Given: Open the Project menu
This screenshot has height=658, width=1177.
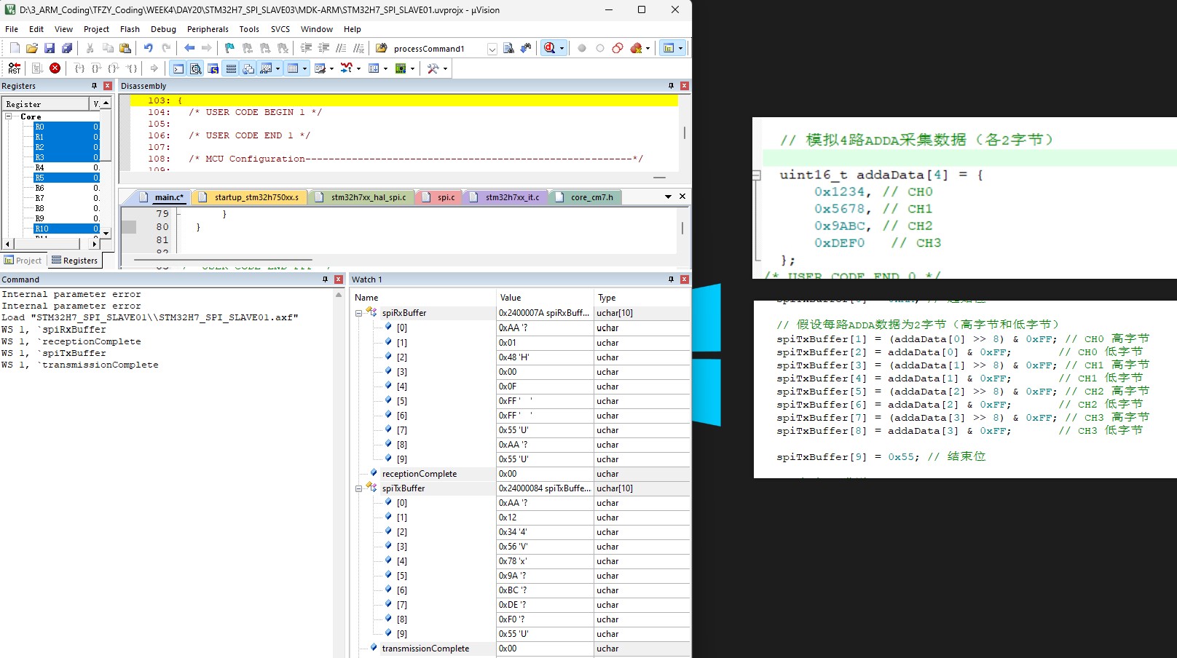Looking at the screenshot, I should pyautogui.click(x=96, y=29).
